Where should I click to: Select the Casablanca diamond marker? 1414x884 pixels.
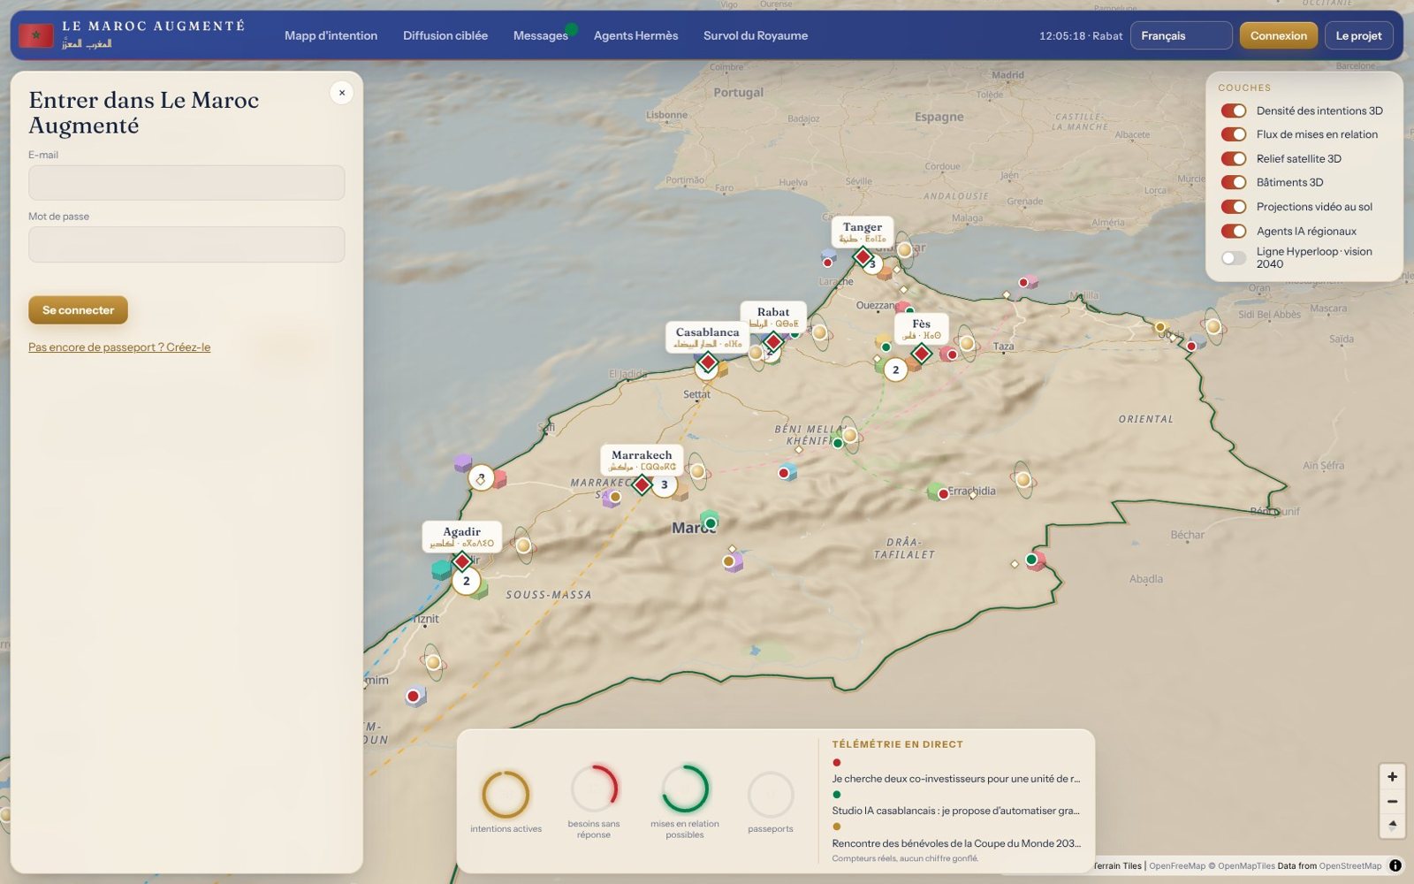click(x=708, y=362)
